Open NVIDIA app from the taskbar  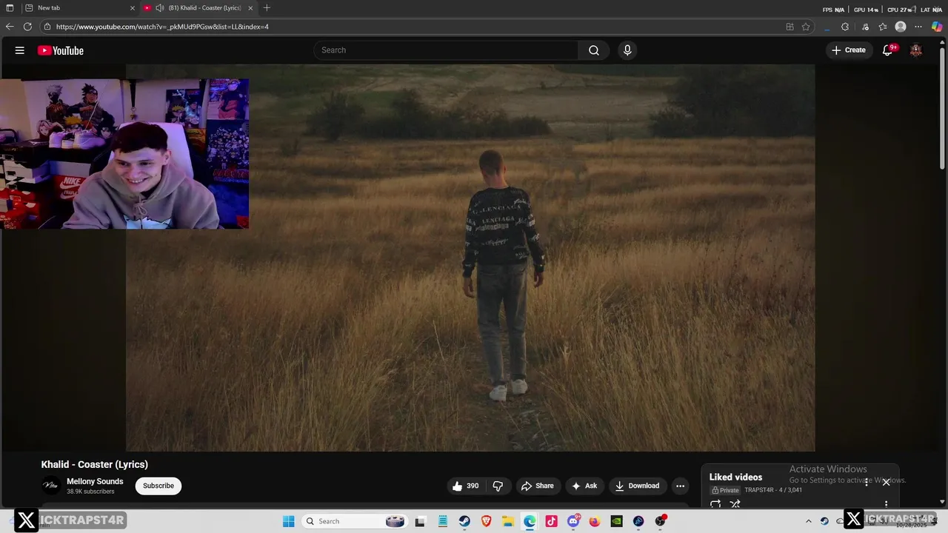click(x=616, y=521)
